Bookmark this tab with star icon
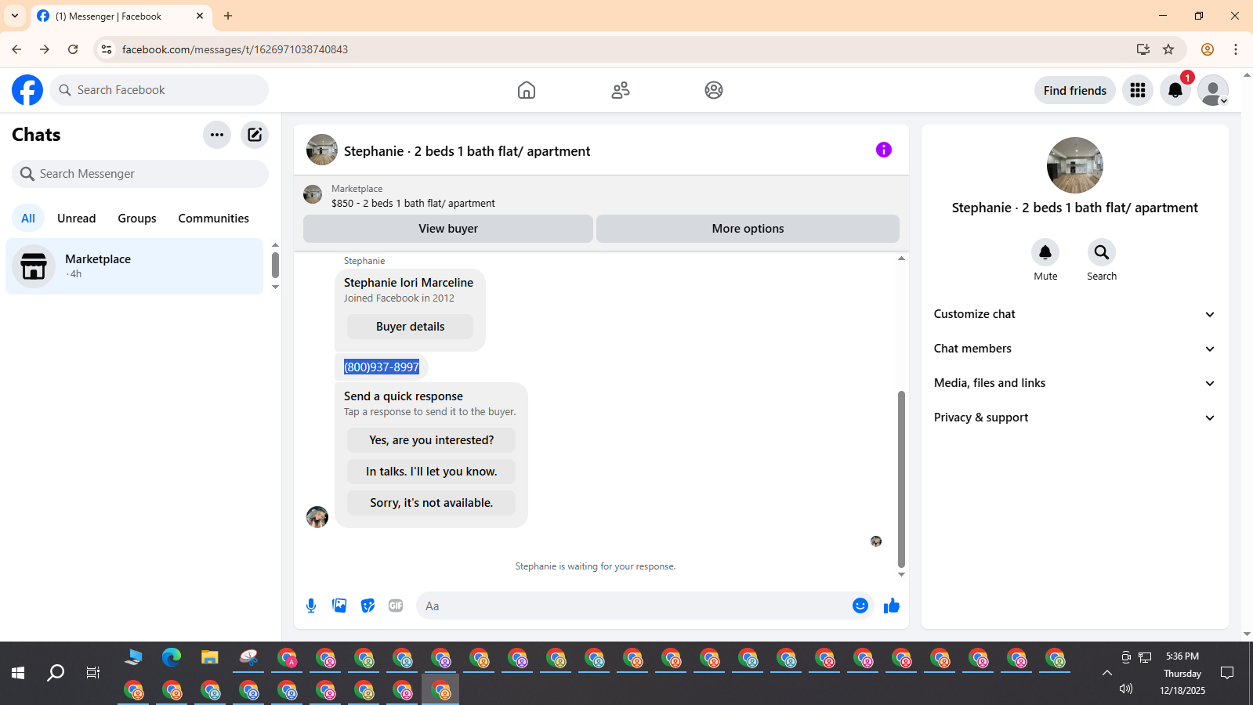This screenshot has height=705, width=1253. (1168, 49)
